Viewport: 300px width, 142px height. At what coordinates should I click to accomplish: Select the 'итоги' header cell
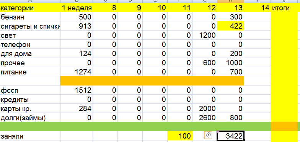284,8
